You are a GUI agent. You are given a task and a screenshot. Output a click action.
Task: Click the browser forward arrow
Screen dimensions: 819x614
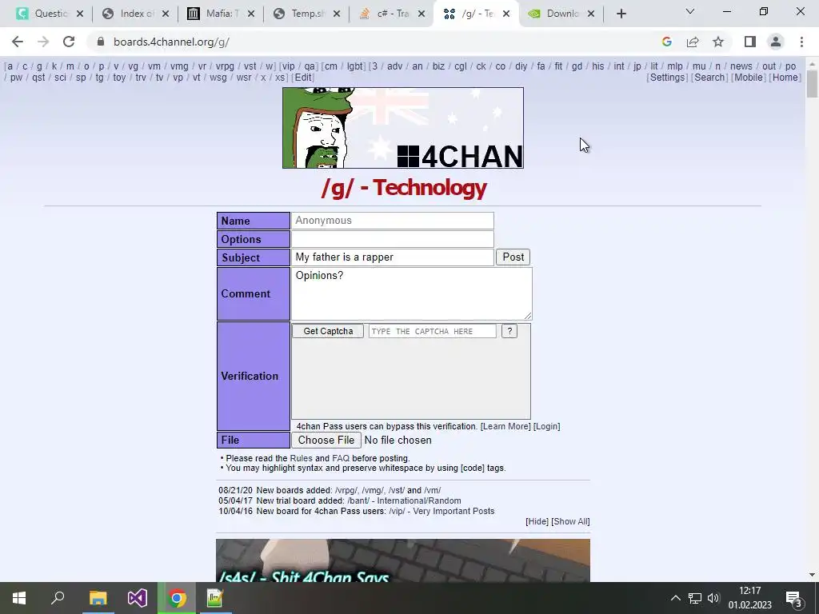(43, 42)
